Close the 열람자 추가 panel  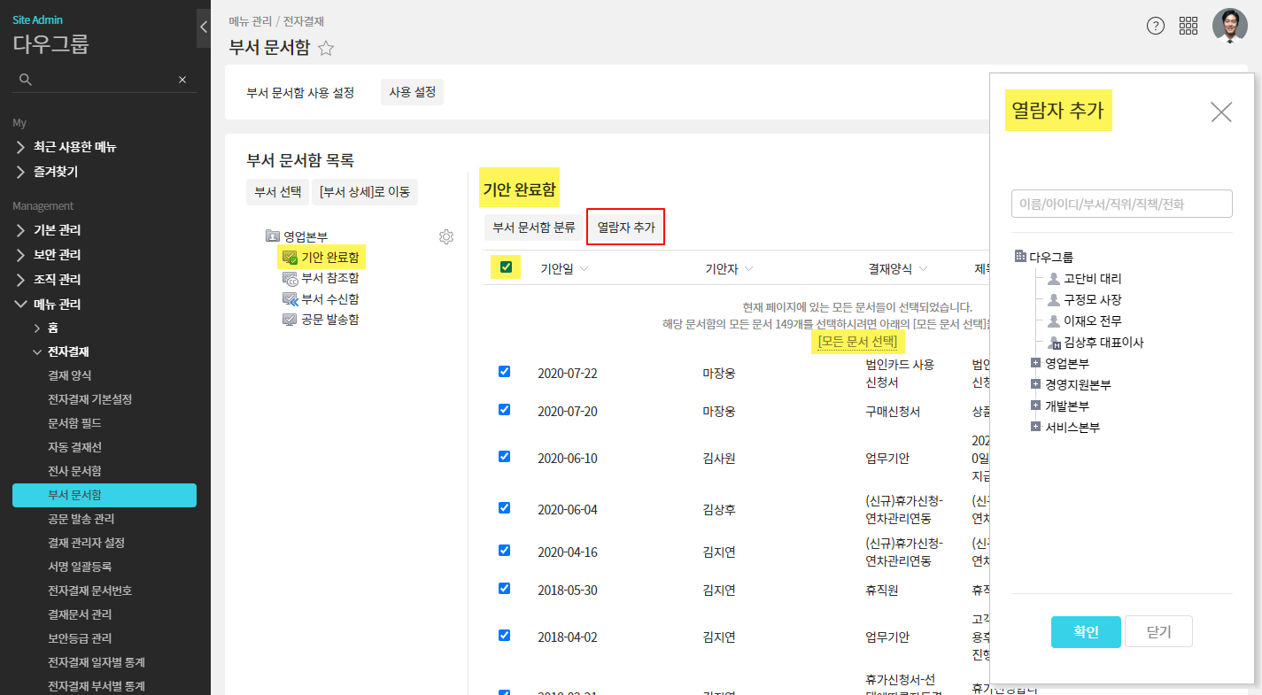pos(1221,112)
